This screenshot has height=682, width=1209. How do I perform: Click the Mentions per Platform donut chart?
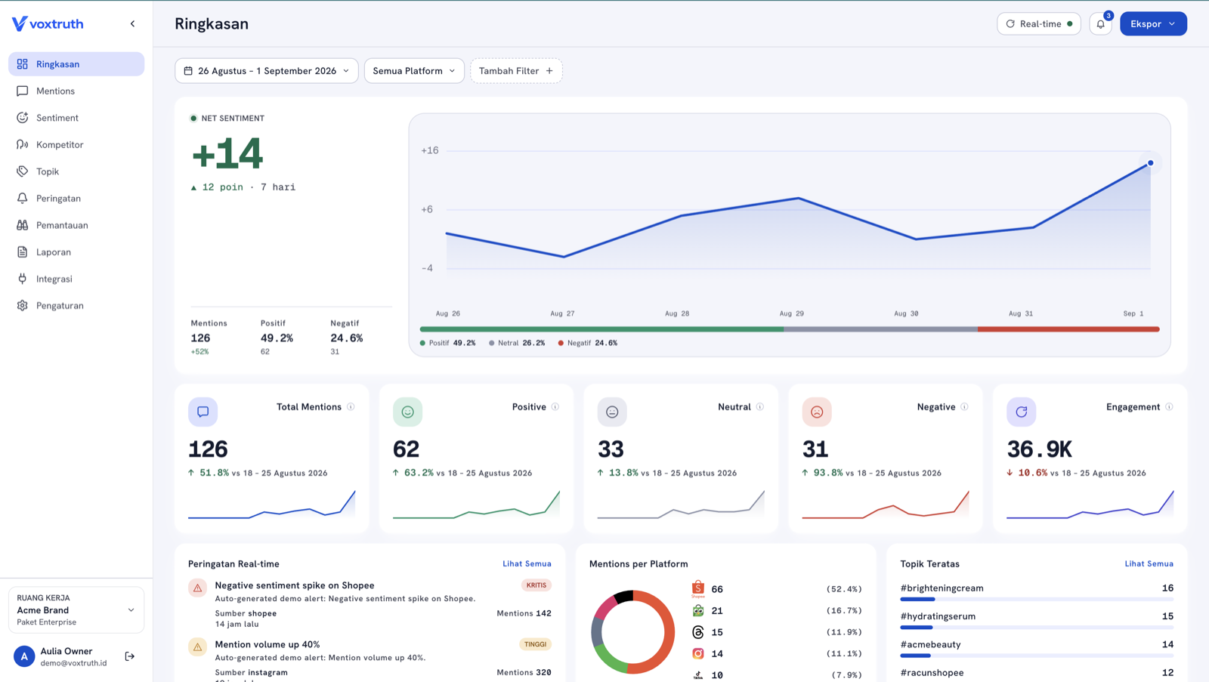click(x=632, y=632)
